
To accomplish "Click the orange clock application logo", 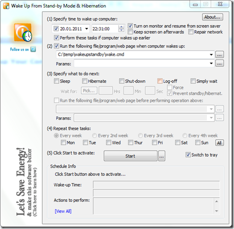I will point(23,33).
